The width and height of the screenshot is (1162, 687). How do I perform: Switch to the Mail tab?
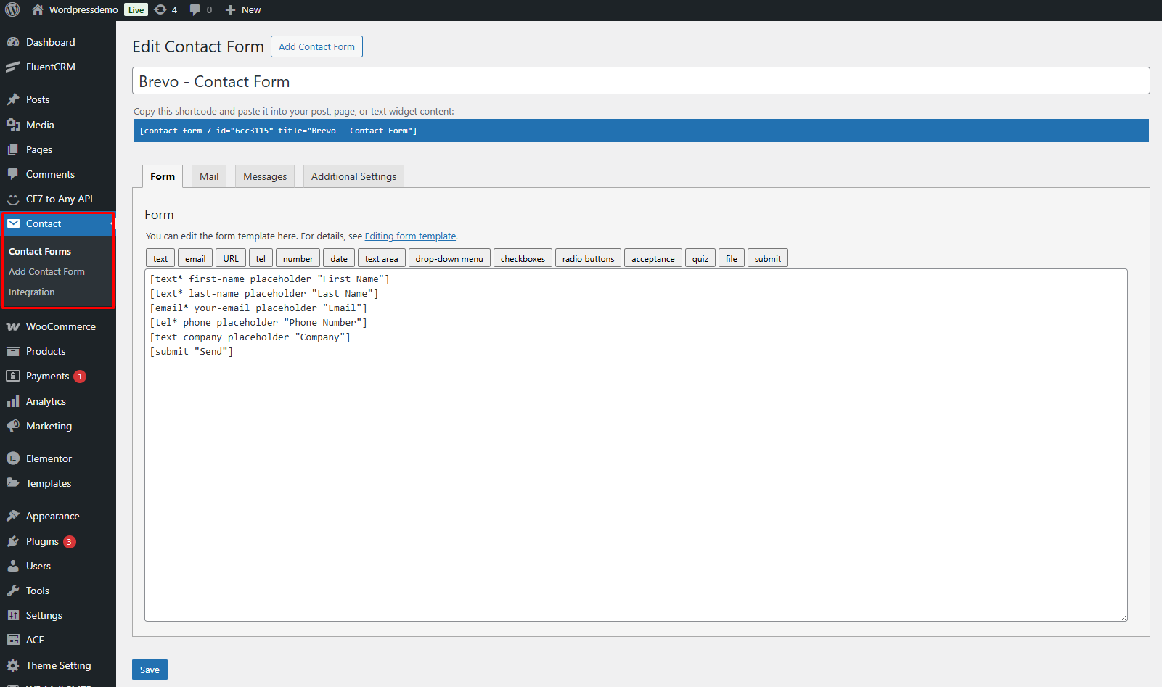(x=209, y=176)
